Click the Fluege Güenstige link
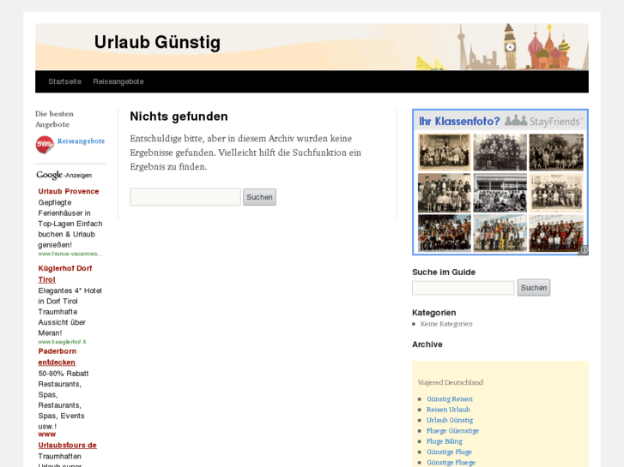The image size is (624, 467). tap(453, 431)
